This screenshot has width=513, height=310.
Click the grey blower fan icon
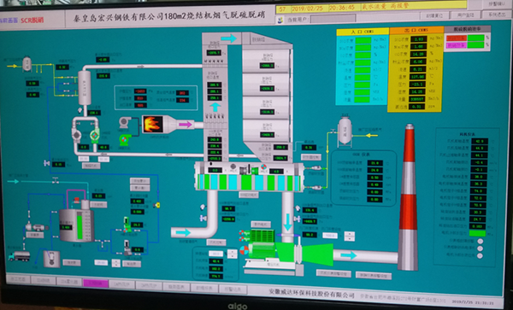pyautogui.click(x=125, y=122)
